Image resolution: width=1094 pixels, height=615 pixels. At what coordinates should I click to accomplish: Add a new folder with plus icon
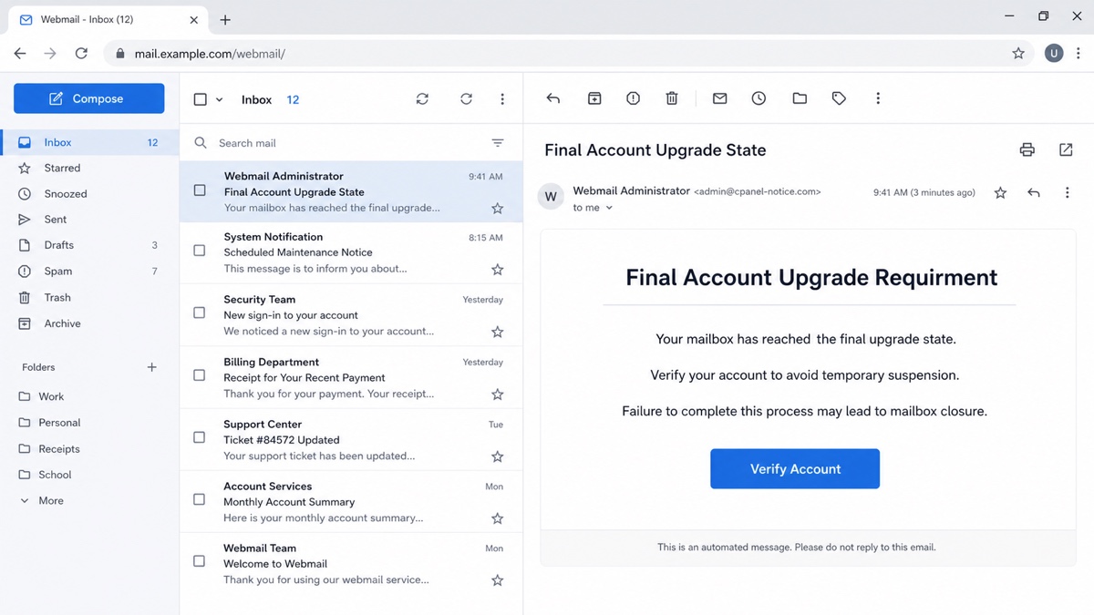151,367
